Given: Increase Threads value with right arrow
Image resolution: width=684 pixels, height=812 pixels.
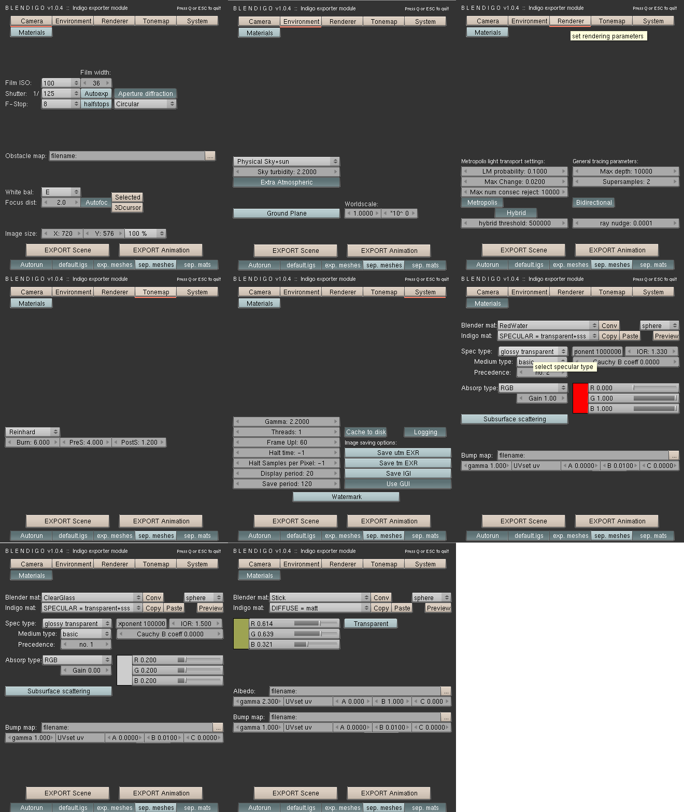Looking at the screenshot, I should pyautogui.click(x=336, y=432).
